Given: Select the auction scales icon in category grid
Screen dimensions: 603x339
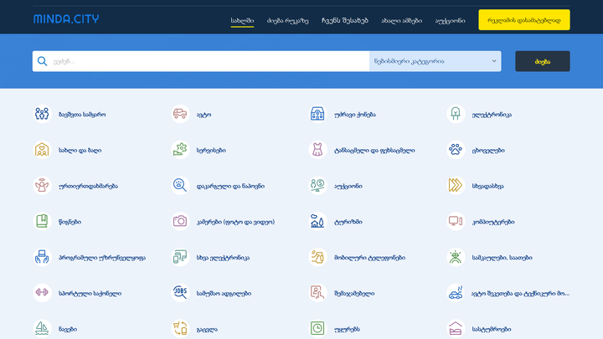Looking at the screenshot, I should [317, 186].
